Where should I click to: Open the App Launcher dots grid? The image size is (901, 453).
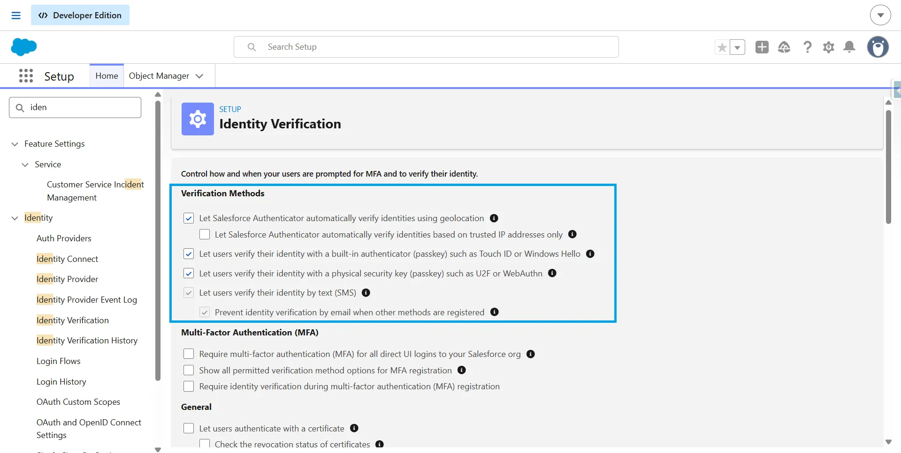click(26, 76)
